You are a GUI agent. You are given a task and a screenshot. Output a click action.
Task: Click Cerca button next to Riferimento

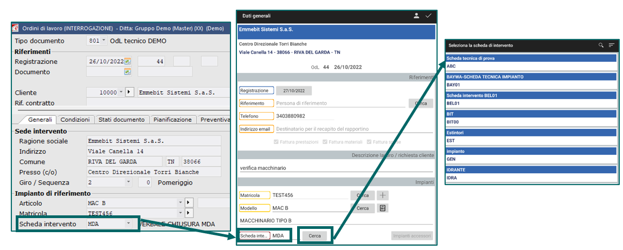click(x=421, y=103)
